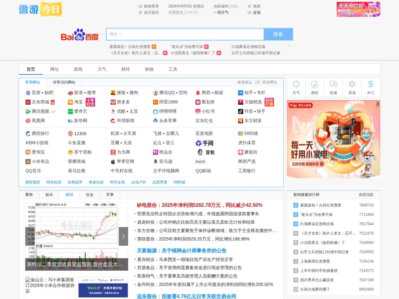The width and height of the screenshot is (399, 299).
Task: Open the 天天开红包 top banner
Action: point(358,9)
